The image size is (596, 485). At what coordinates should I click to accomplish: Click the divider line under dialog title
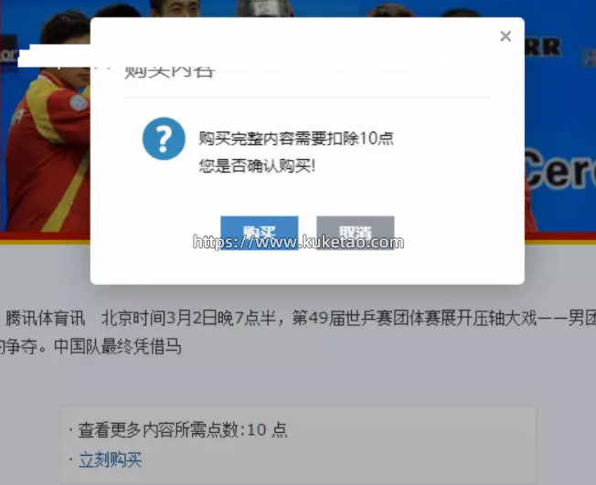pyautogui.click(x=306, y=98)
